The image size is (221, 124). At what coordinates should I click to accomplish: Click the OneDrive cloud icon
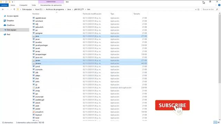tap(5, 25)
